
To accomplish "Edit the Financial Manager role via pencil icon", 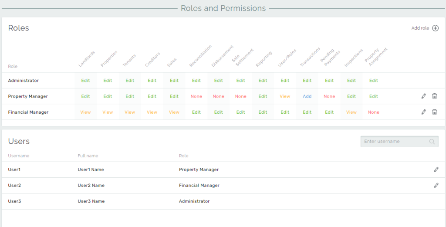I will 424,112.
